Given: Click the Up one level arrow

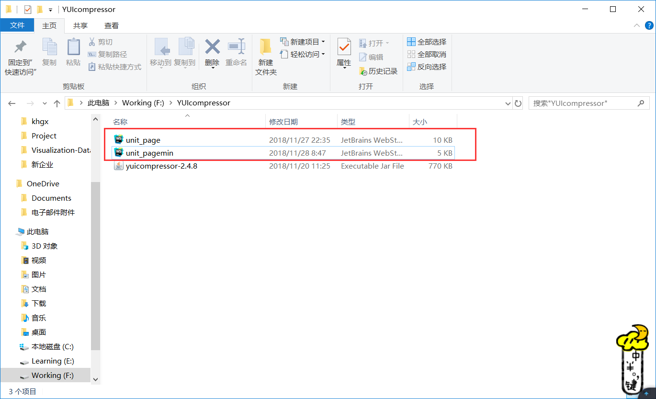Looking at the screenshot, I should coord(57,103).
